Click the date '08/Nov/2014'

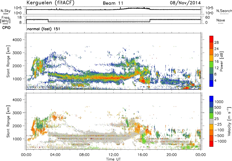click(x=185, y=3)
